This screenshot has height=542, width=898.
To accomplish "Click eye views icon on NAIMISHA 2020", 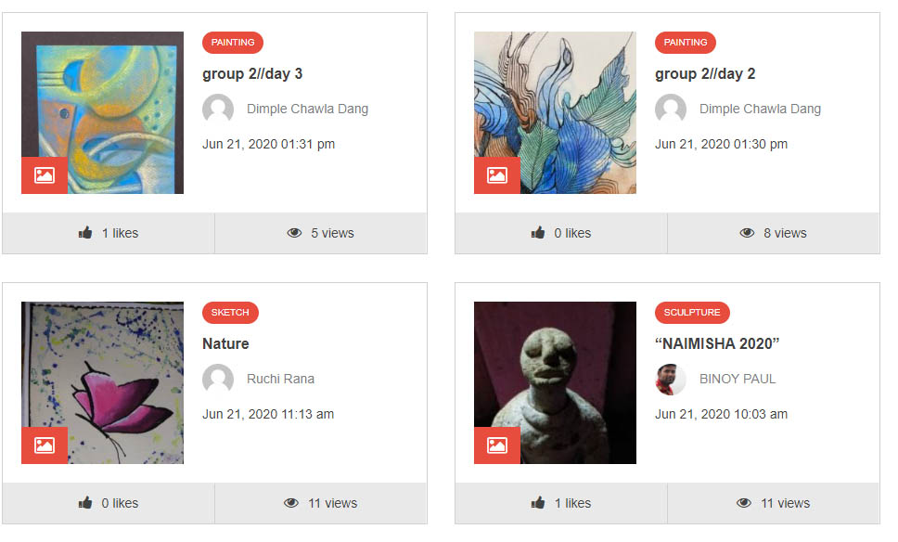I will tap(744, 503).
